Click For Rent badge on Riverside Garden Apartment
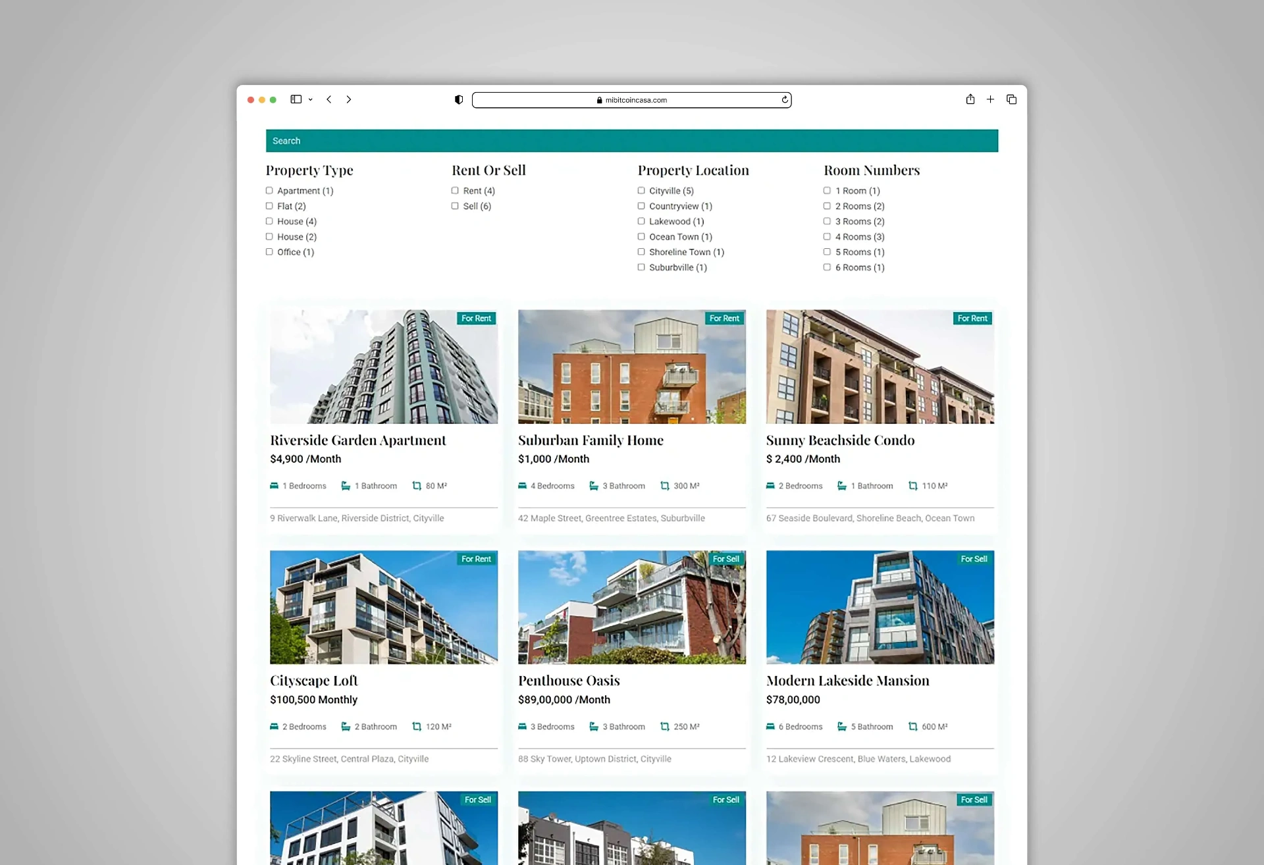 click(x=476, y=318)
